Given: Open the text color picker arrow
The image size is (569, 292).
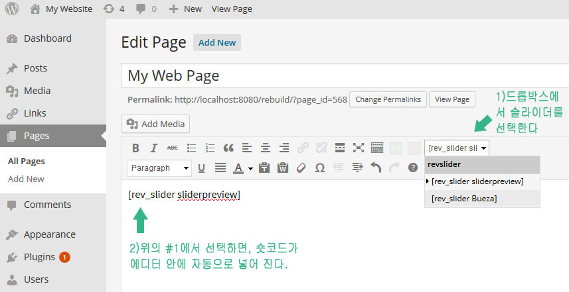Looking at the screenshot, I should point(250,168).
